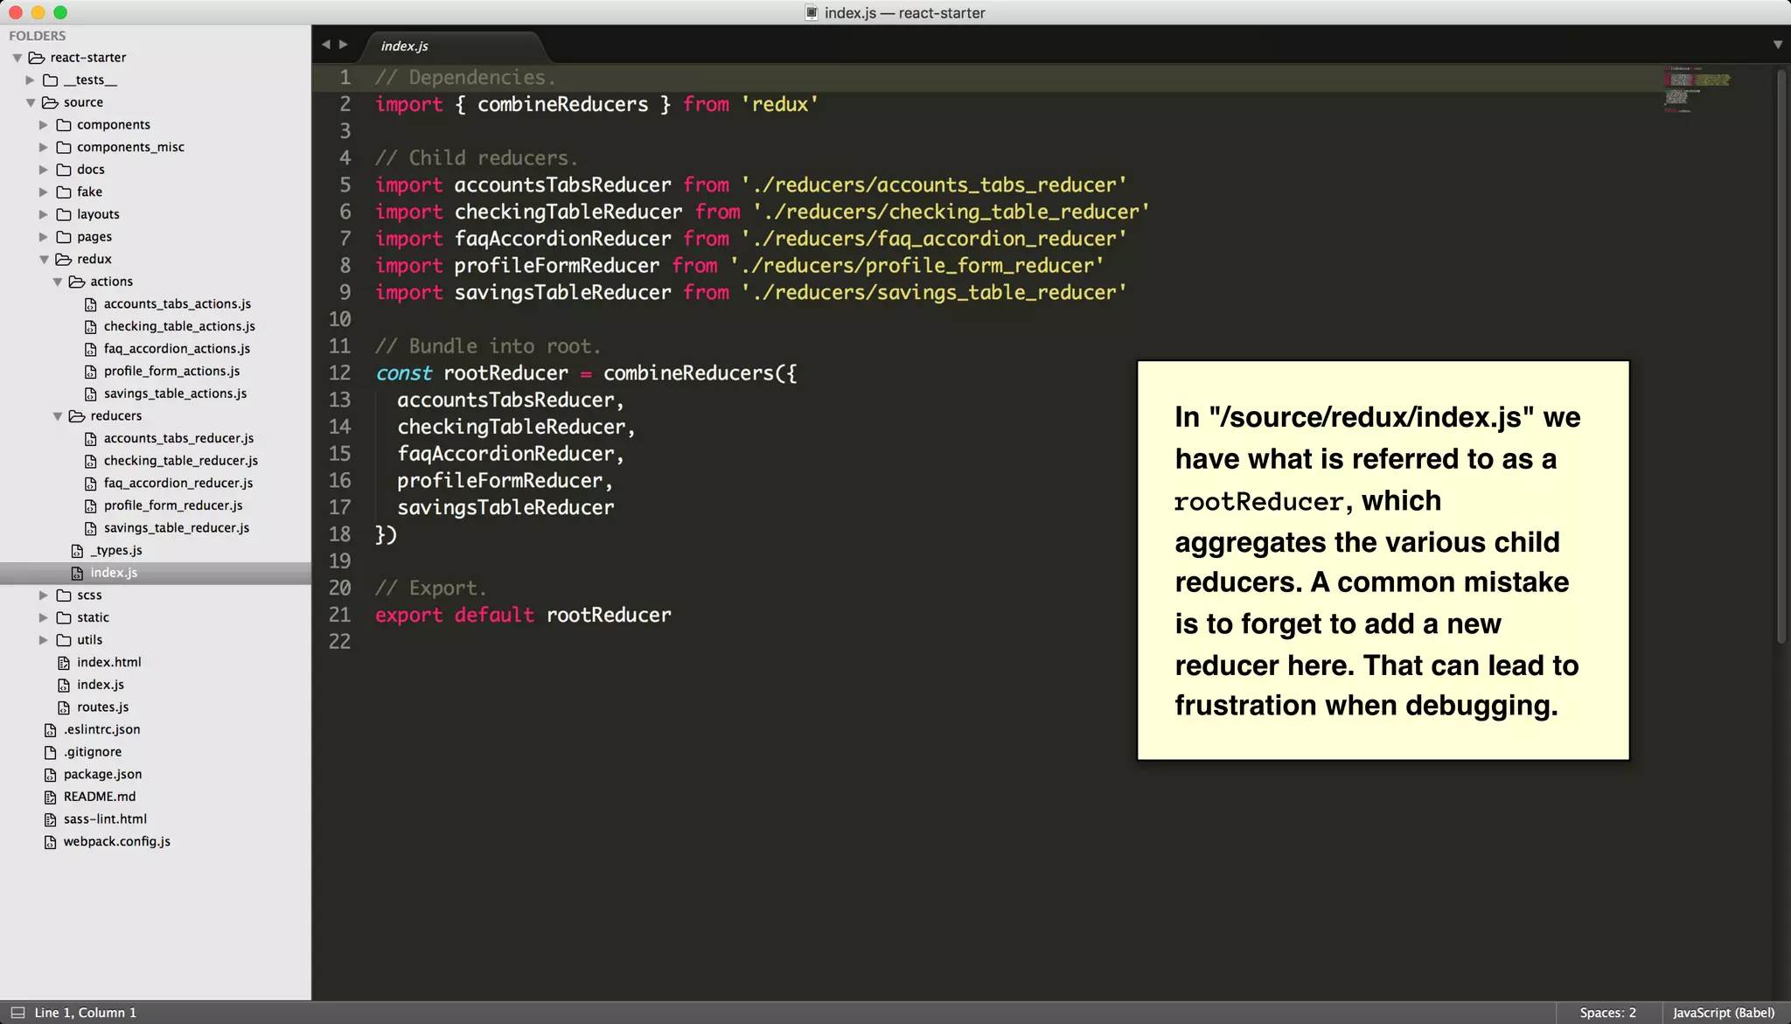Click the routes.js file icon
1791x1024 pixels.
pyautogui.click(x=64, y=707)
